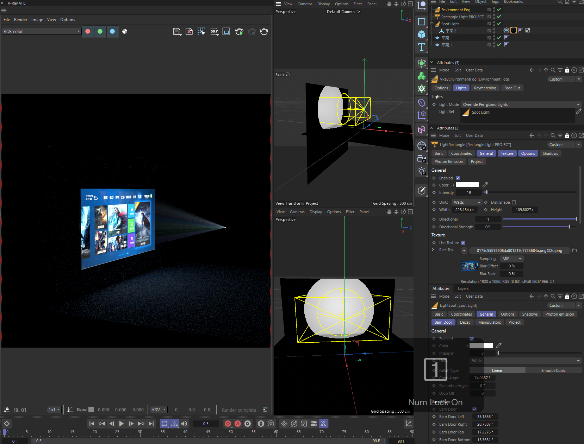584x444 pixels.
Task: Show the red channel in VFB
Action: click(88, 31)
